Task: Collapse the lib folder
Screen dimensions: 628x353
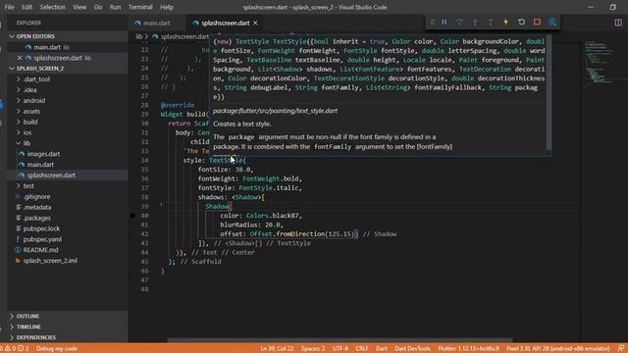Action: 68,143
